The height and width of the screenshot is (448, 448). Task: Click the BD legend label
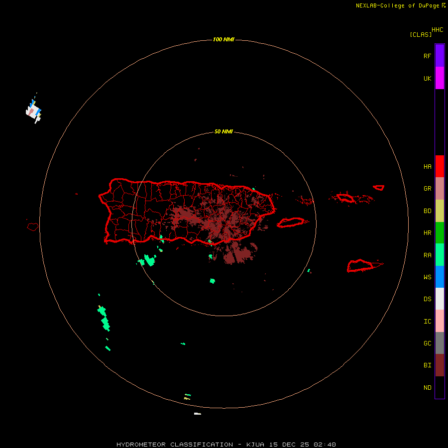(x=427, y=211)
